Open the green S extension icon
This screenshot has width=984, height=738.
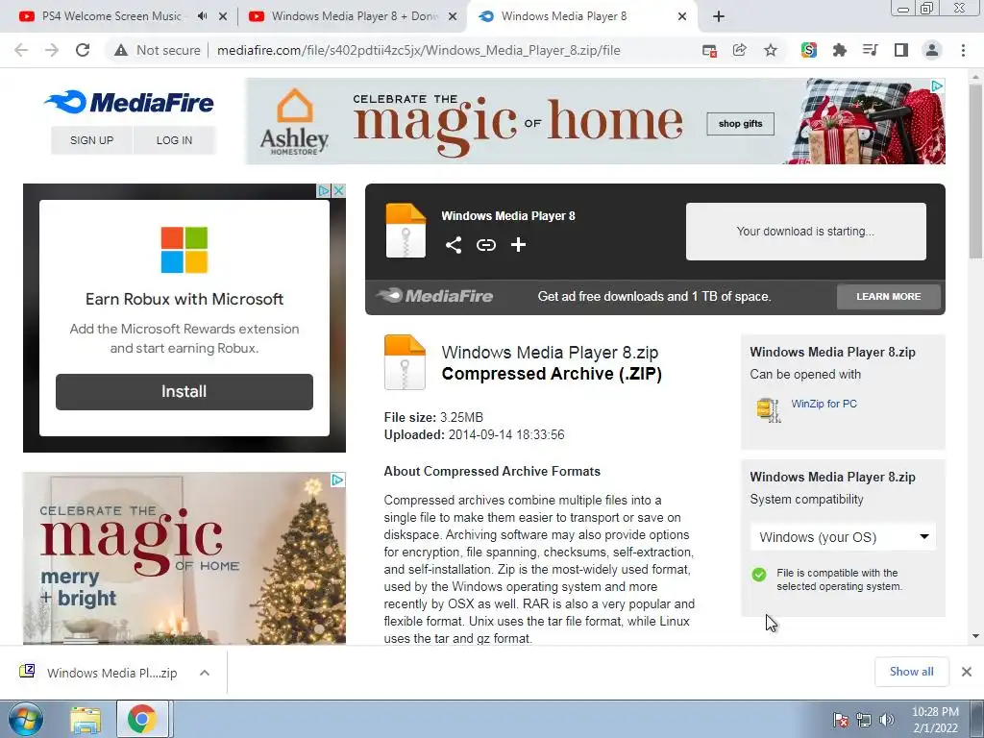coord(808,50)
